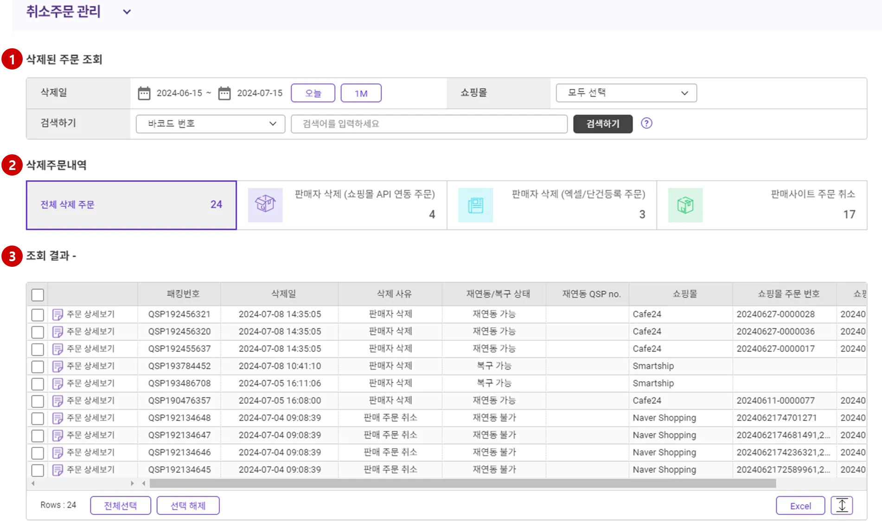Click the sales site order cancel icon

click(x=685, y=205)
